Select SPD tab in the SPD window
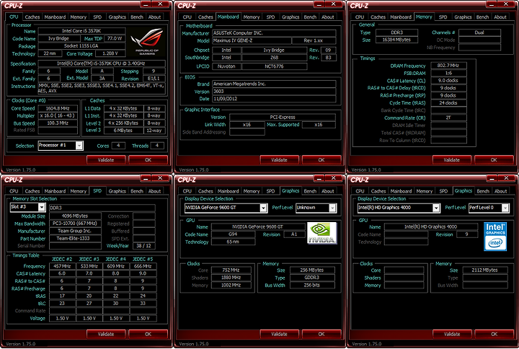The height and width of the screenshot is (349, 519). tap(97, 191)
